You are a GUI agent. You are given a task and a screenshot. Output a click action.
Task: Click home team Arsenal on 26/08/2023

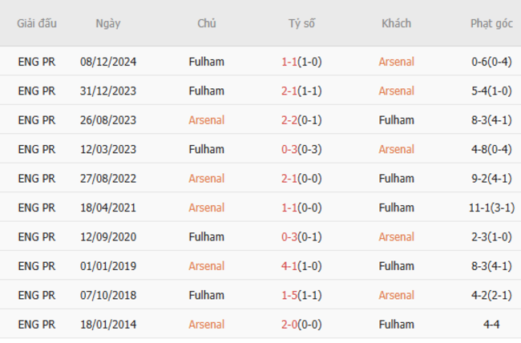[207, 120]
